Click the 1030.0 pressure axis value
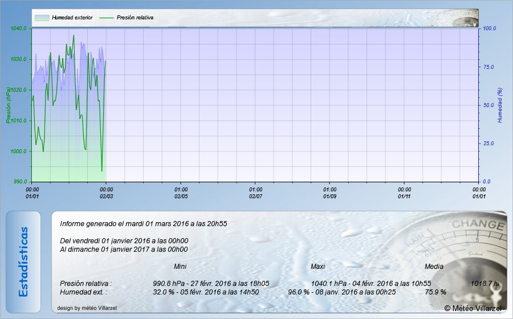The width and height of the screenshot is (513, 319). [x=18, y=59]
